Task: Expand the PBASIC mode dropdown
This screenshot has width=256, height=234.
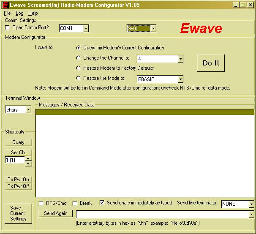Action: pyautogui.click(x=180, y=79)
